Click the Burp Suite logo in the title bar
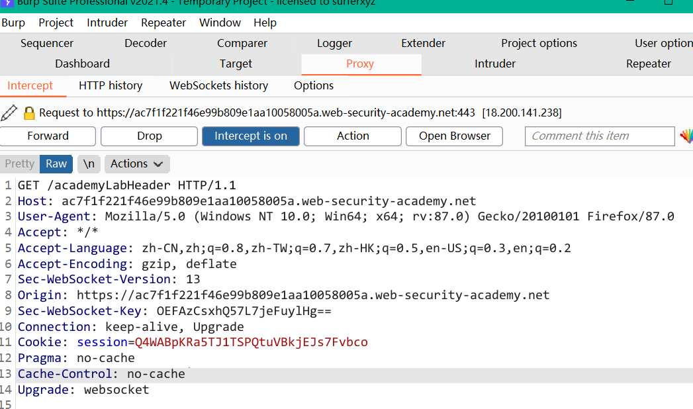Screen dimensions: 693x409 click(7, 3)
